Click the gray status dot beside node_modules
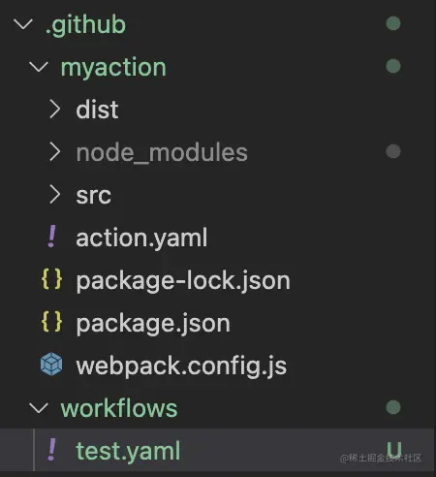The width and height of the screenshot is (436, 477). (x=393, y=151)
